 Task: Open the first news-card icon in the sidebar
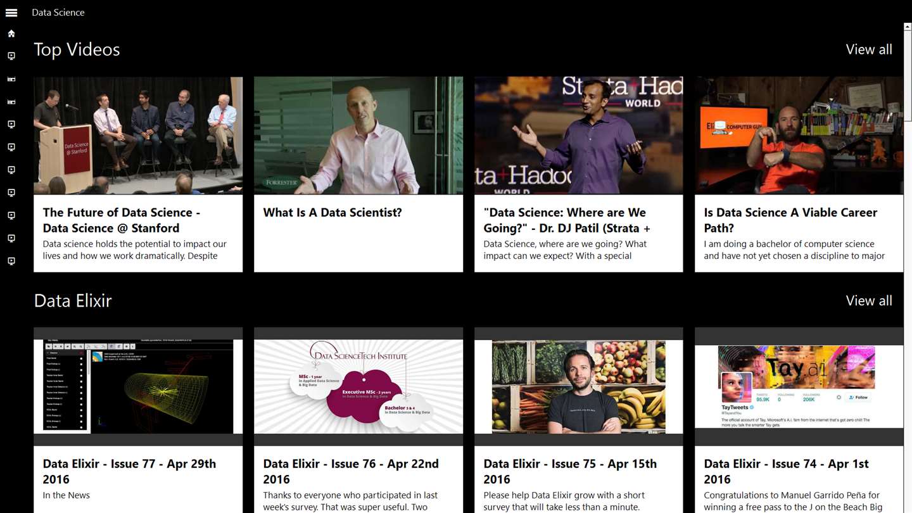pyautogui.click(x=11, y=79)
